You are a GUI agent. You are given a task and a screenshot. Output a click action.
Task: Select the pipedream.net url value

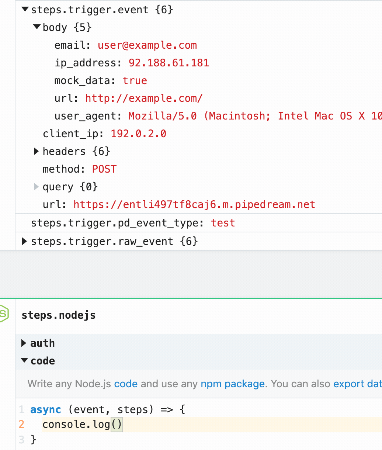point(194,204)
